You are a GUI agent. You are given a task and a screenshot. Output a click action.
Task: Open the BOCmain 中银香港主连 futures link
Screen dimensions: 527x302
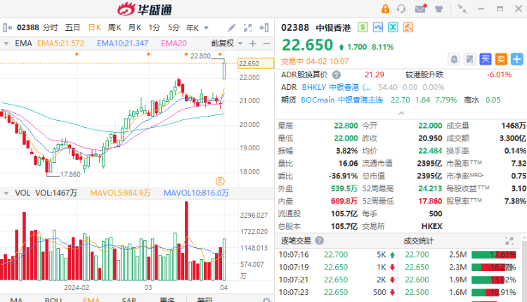341,100
